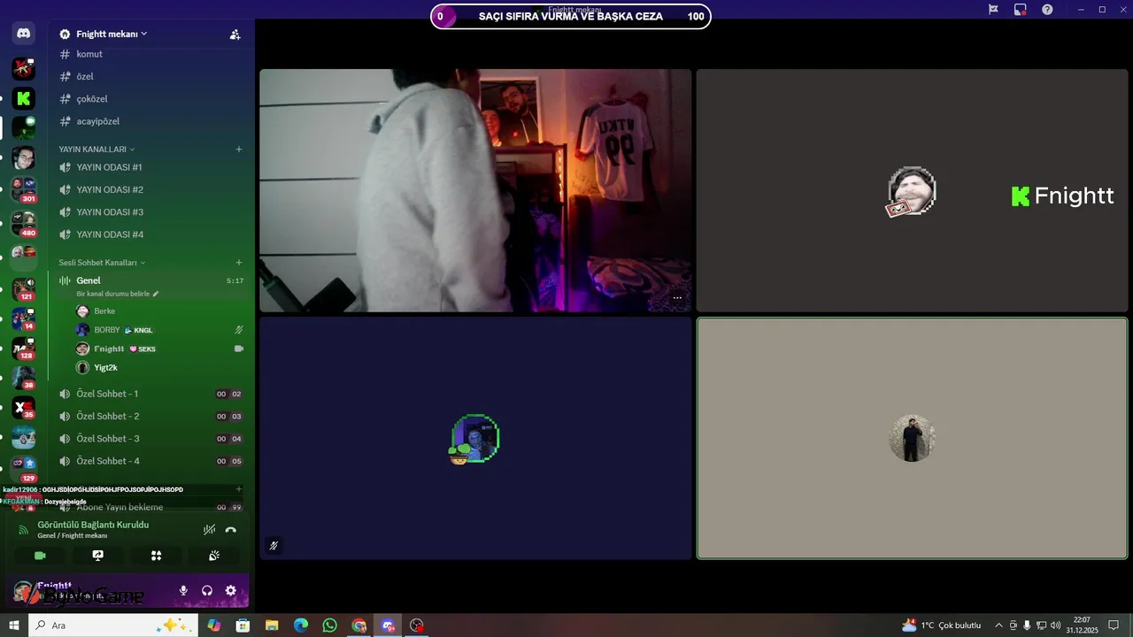Viewport: 1133px width, 637px height.
Task: Share your screen in voice panel
Action: coord(98,556)
